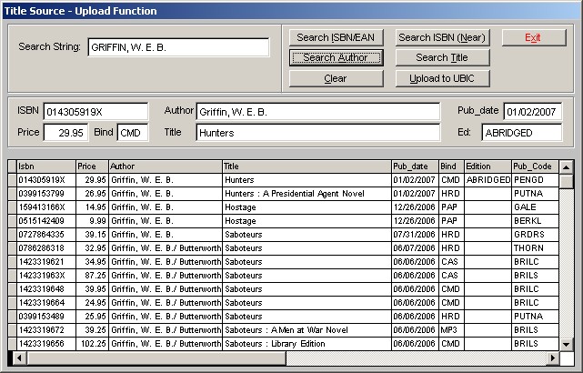Click Edition cell ABRIDGED in grid

click(488, 180)
